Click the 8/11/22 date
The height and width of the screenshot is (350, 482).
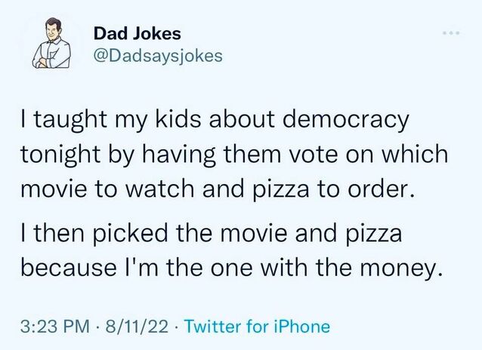[x=140, y=327]
